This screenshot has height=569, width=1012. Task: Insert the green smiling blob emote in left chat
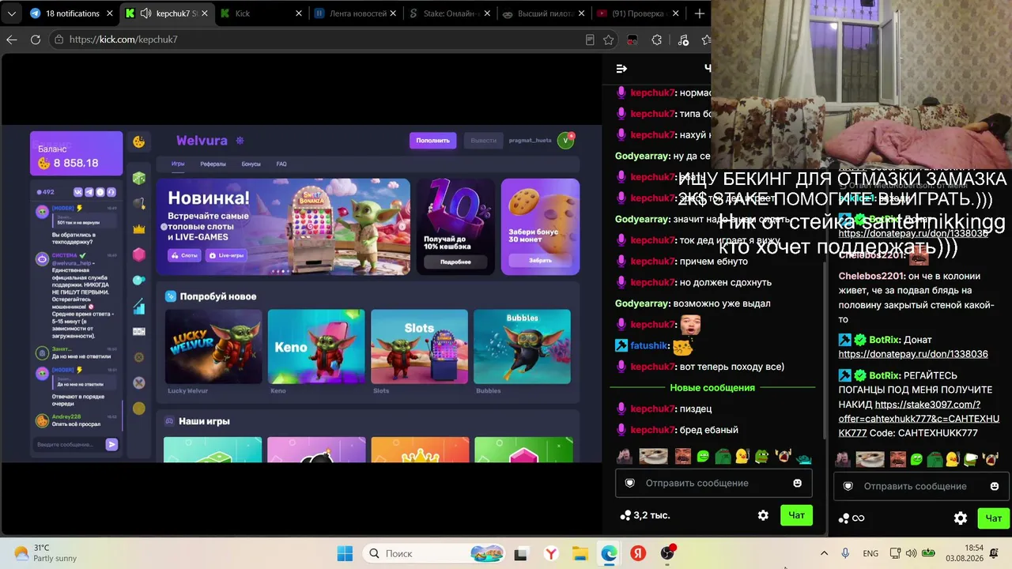[x=703, y=456]
